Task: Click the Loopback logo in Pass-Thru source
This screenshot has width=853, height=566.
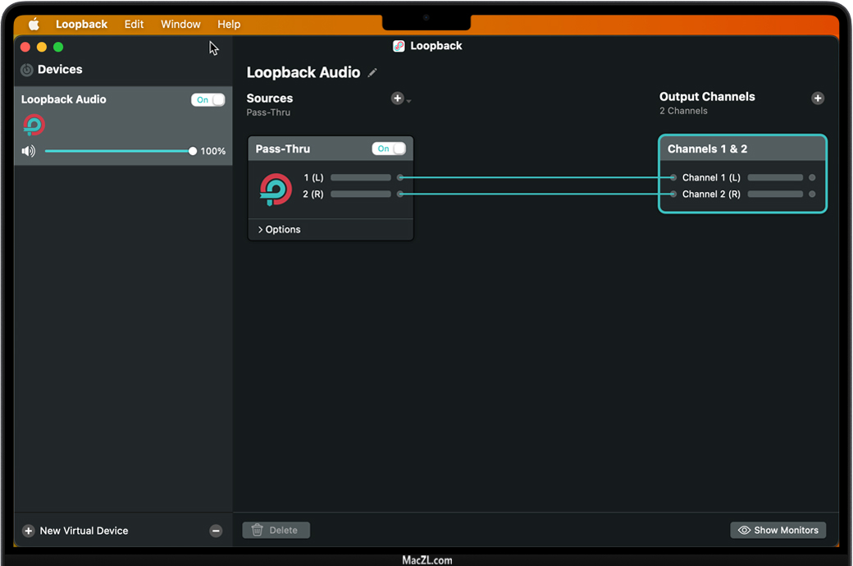Action: [x=276, y=189]
